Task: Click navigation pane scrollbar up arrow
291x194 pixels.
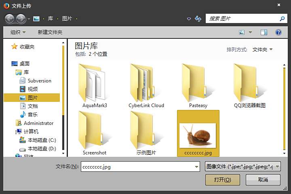Action: pos(63,43)
